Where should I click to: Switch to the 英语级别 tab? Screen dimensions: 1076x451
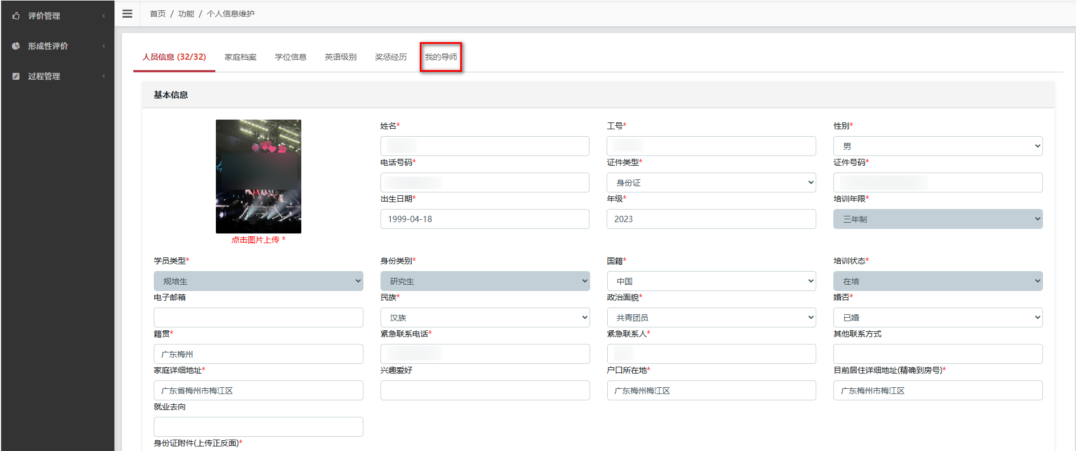(341, 57)
